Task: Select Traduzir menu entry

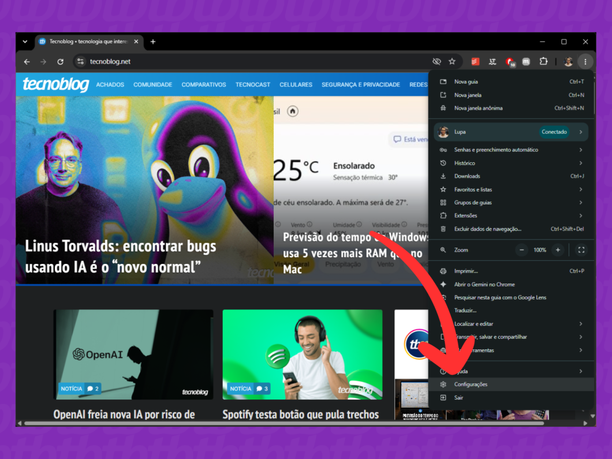Action: coord(512,311)
